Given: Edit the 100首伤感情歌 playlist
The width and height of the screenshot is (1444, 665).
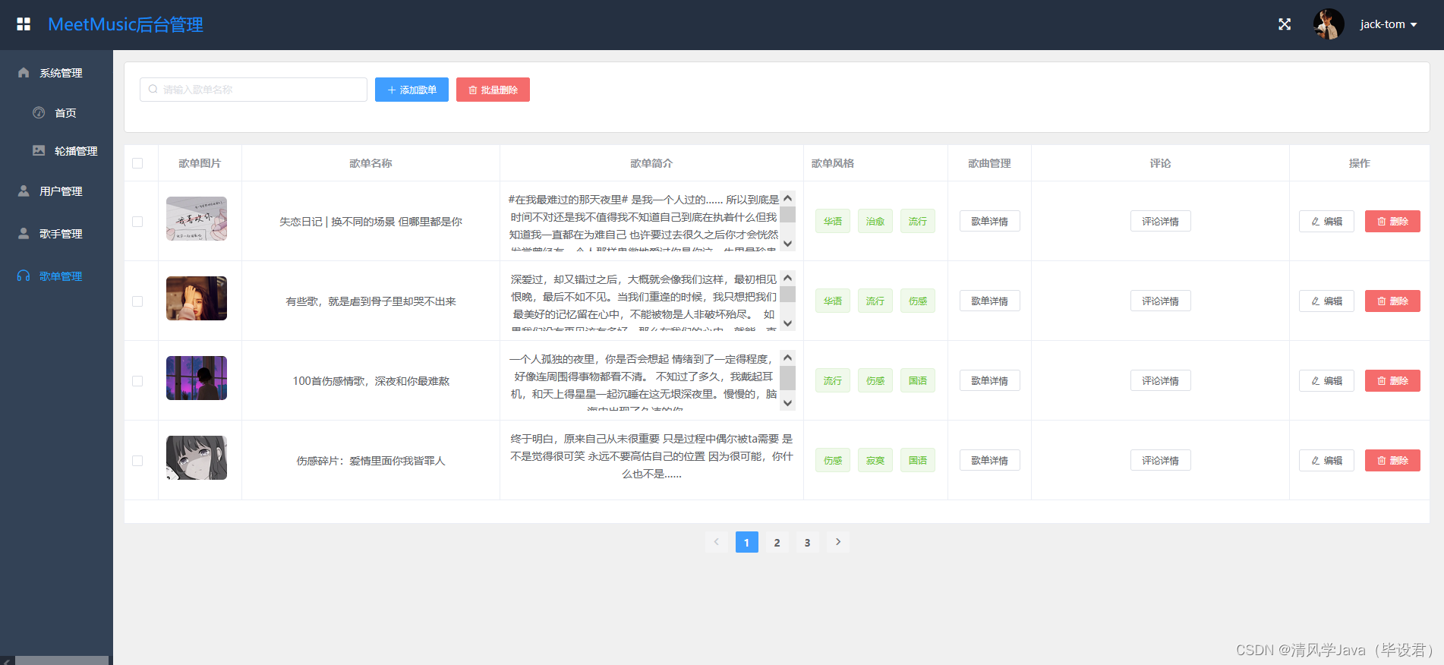Looking at the screenshot, I should [x=1326, y=380].
